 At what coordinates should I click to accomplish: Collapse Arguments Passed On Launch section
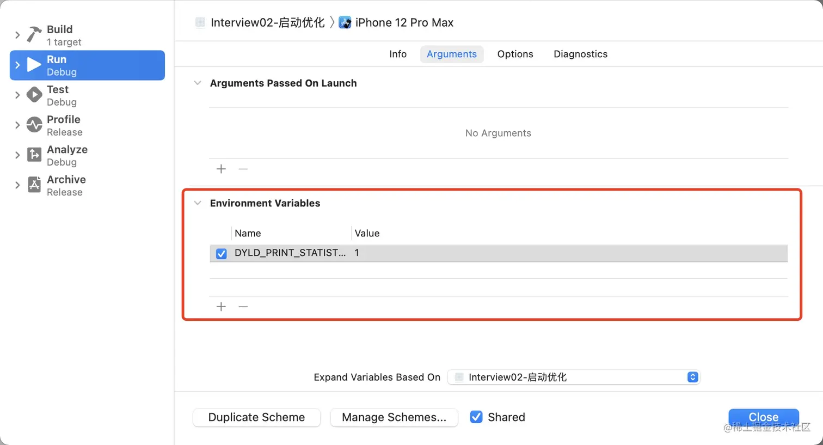pos(198,83)
